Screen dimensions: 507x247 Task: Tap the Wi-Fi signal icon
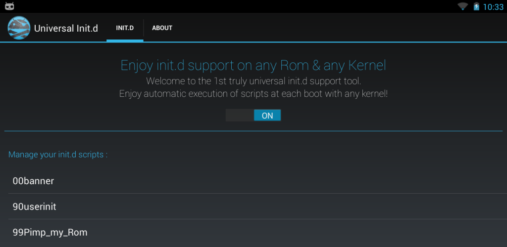(463, 6)
